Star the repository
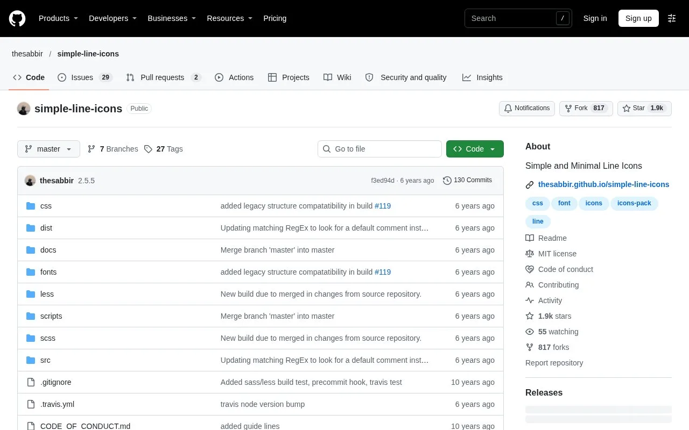Screen dimensions: 689x430 tap(644, 108)
